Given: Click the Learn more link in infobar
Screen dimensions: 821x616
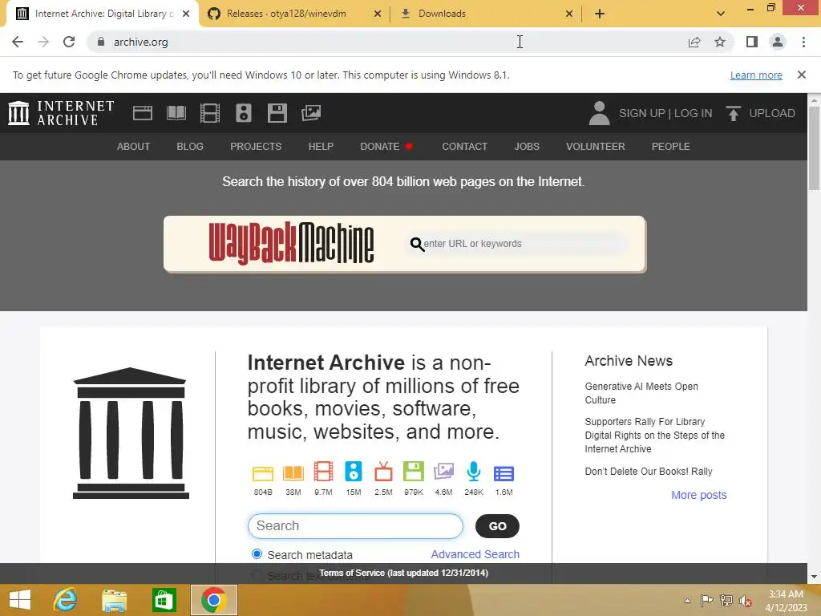Looking at the screenshot, I should pyautogui.click(x=756, y=75).
